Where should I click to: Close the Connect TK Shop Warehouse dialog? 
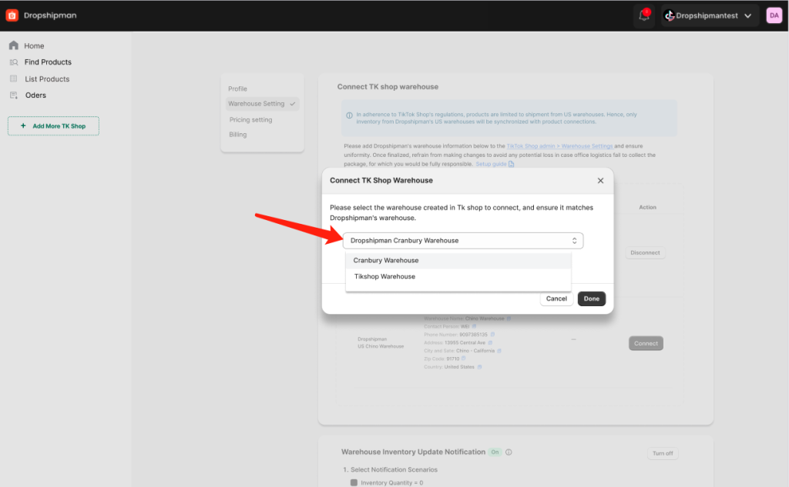point(600,181)
